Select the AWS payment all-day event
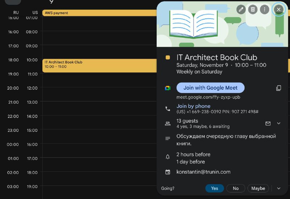Image resolution: width=290 pixels, height=199 pixels. pos(99,13)
